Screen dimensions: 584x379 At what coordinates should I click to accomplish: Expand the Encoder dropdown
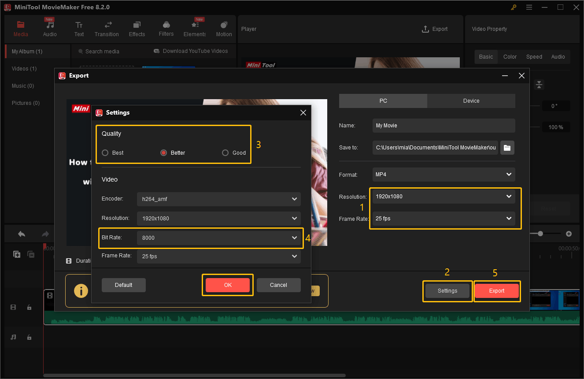pos(218,199)
